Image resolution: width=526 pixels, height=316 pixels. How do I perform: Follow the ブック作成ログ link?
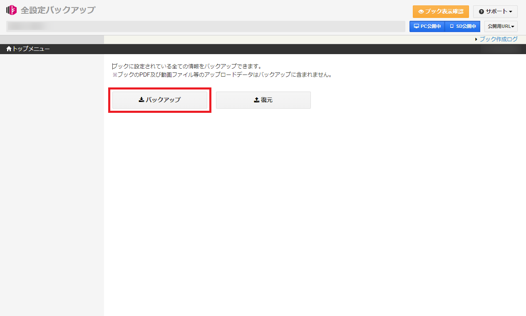click(499, 39)
